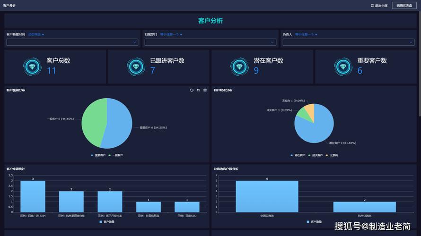Screen dimensions: 421x236
Task: Open the 归属部门 filter select box
Action: coord(210,42)
